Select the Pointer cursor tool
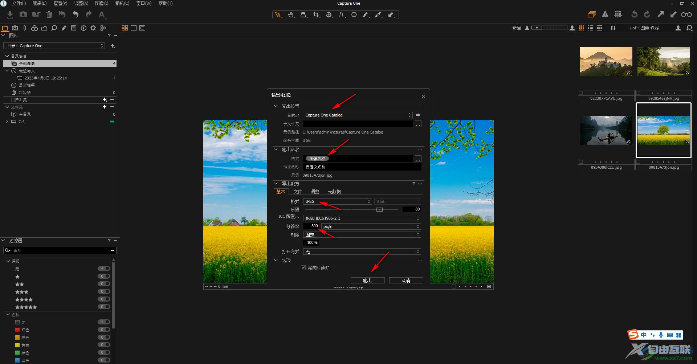697x364 pixels. pyautogui.click(x=278, y=15)
